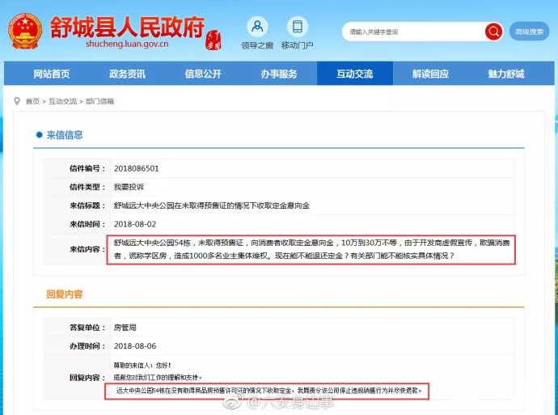Open the 政务资讯 navigation menu
558x415 pixels.
[x=127, y=74]
